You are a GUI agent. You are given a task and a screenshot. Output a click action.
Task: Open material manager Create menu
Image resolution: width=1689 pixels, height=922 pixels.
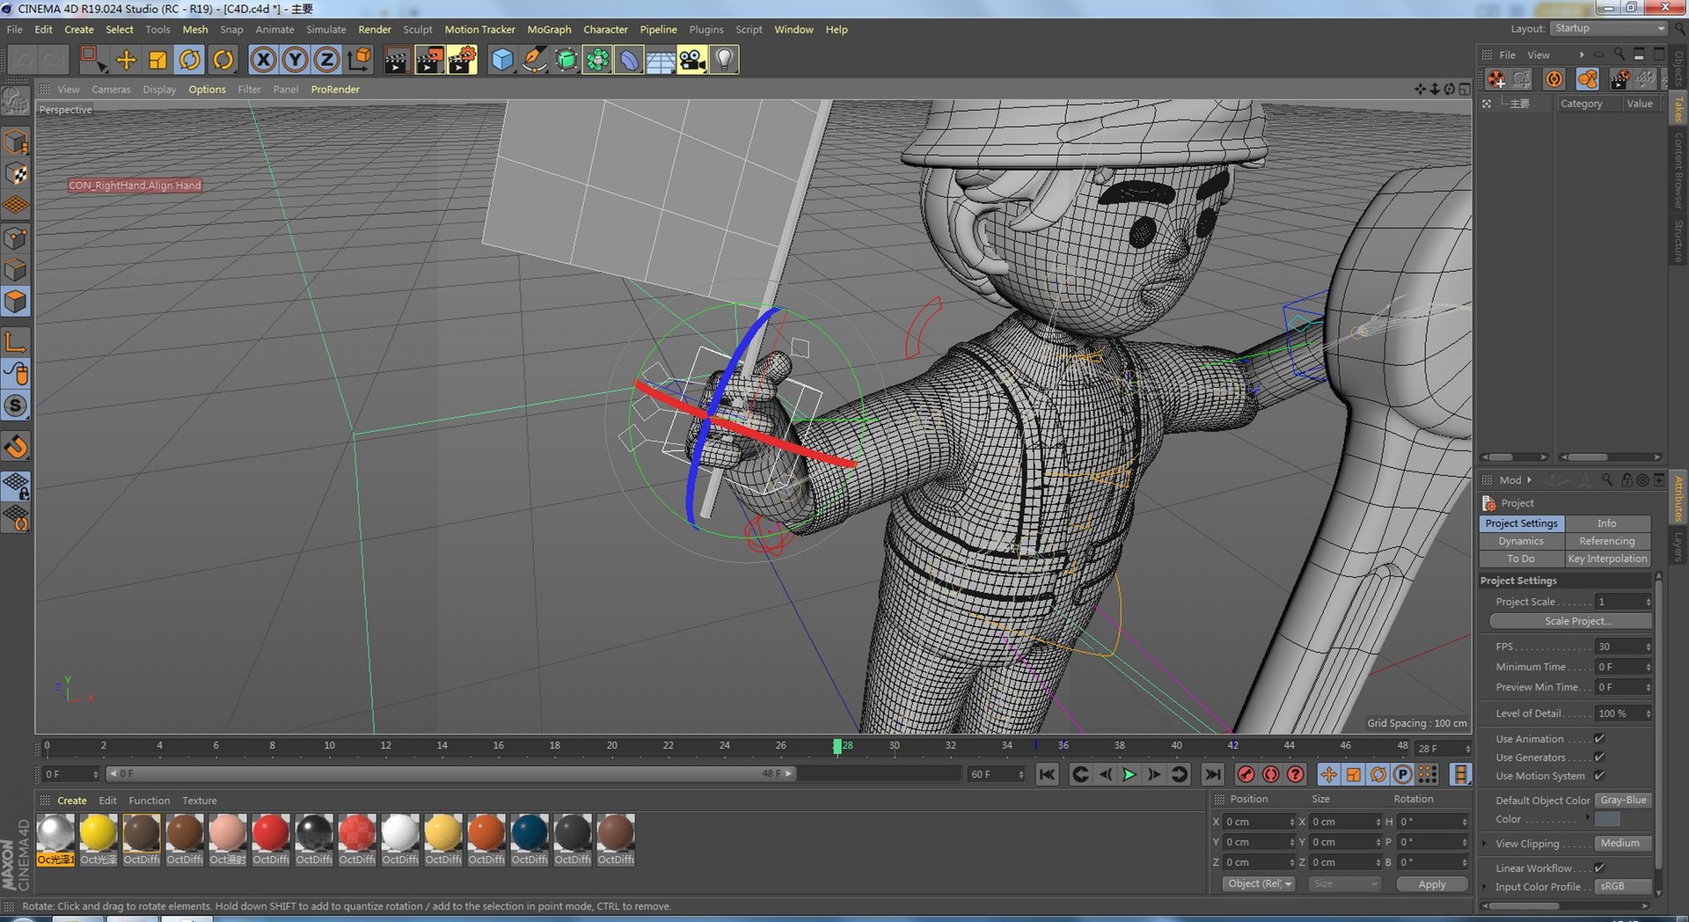(x=72, y=801)
